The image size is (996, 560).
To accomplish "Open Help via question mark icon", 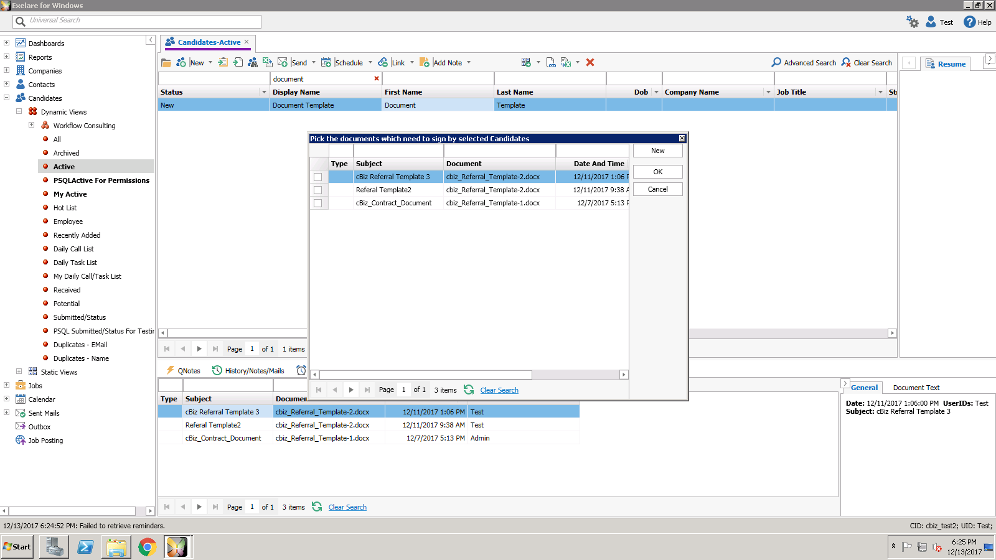I will tap(970, 22).
